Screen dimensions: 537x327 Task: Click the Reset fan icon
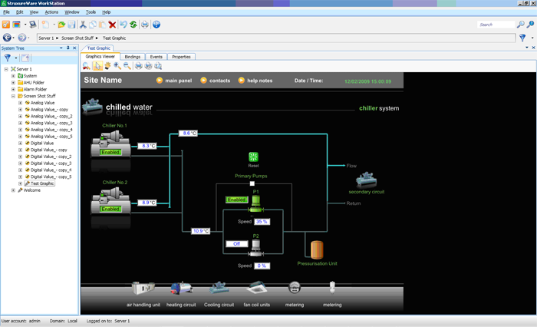coord(253,157)
